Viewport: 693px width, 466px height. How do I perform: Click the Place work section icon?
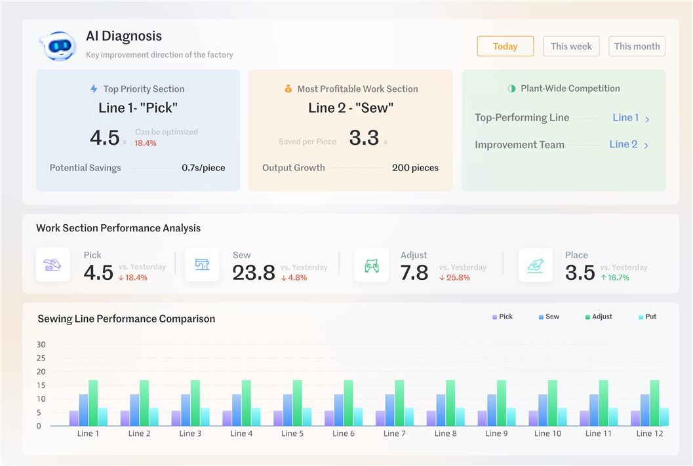tap(535, 265)
